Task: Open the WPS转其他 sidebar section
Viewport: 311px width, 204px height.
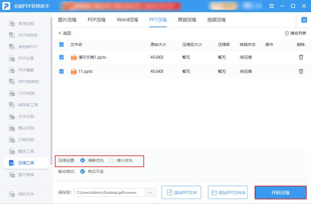Action: tap(24, 82)
